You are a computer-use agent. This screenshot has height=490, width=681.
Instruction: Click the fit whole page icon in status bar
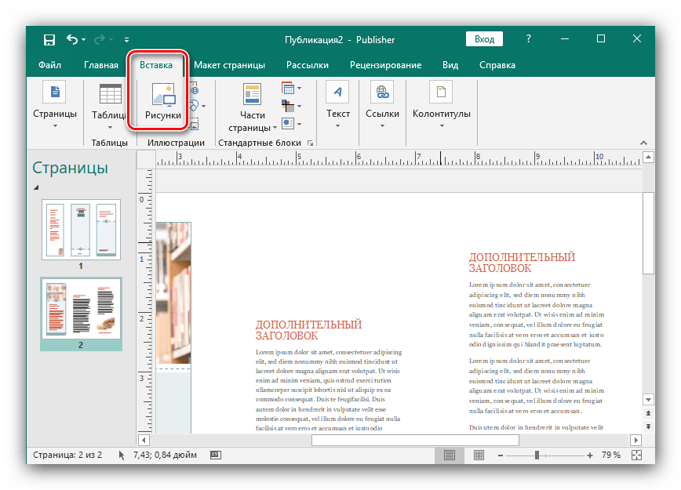tap(636, 456)
